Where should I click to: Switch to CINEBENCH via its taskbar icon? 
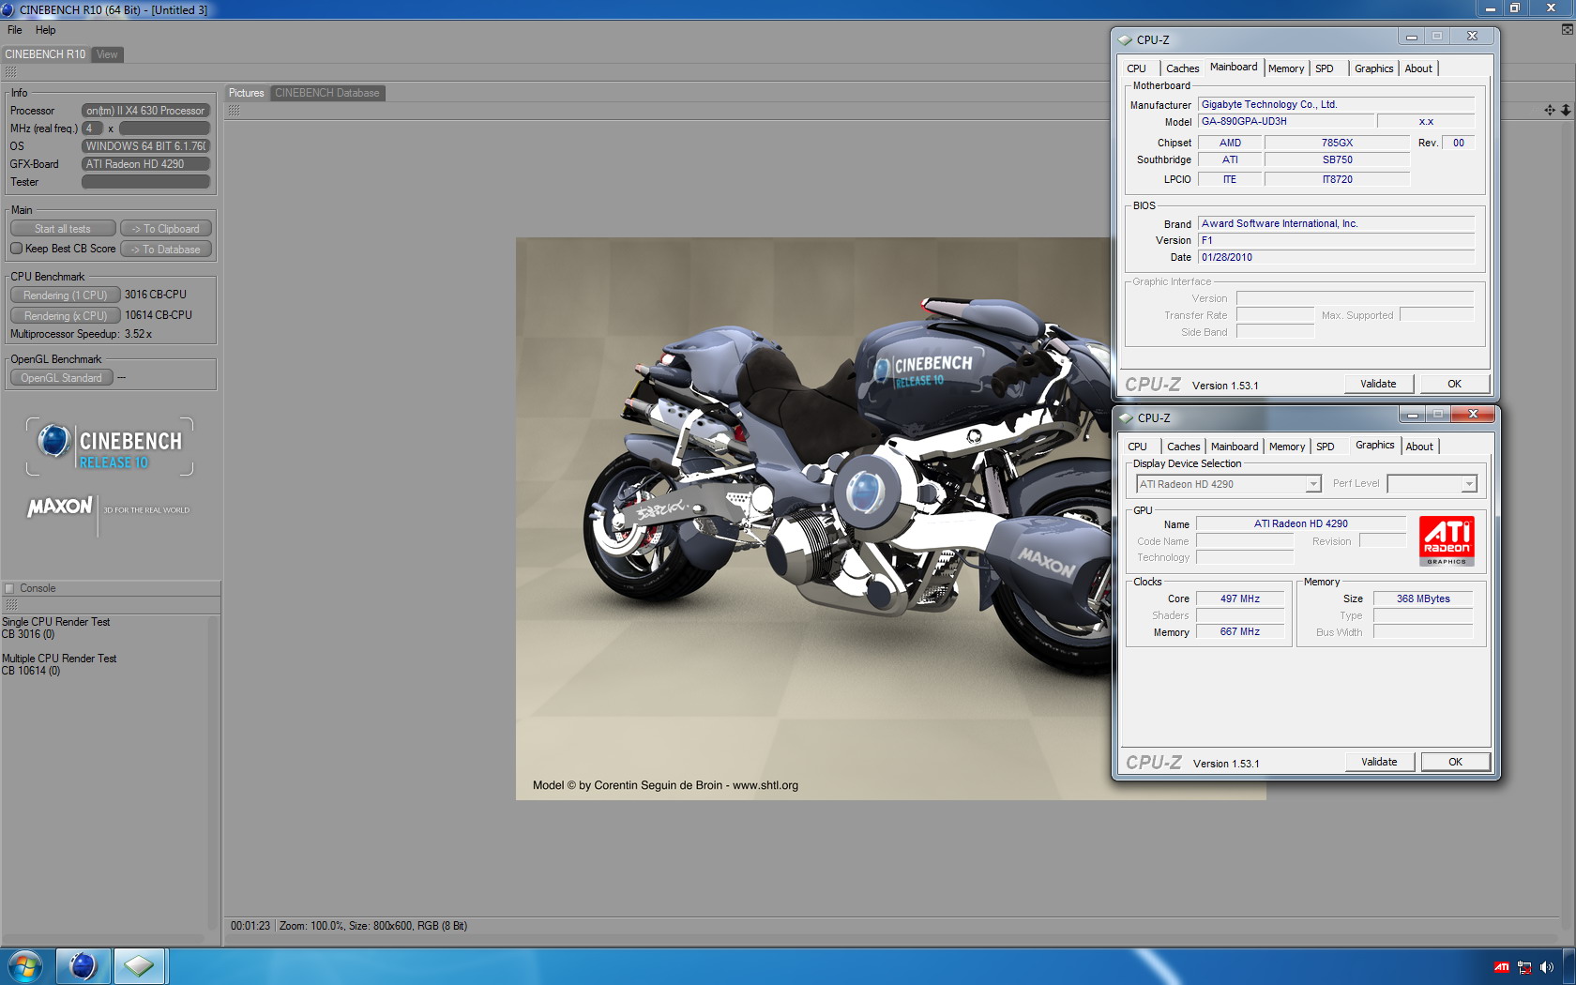pos(83,965)
